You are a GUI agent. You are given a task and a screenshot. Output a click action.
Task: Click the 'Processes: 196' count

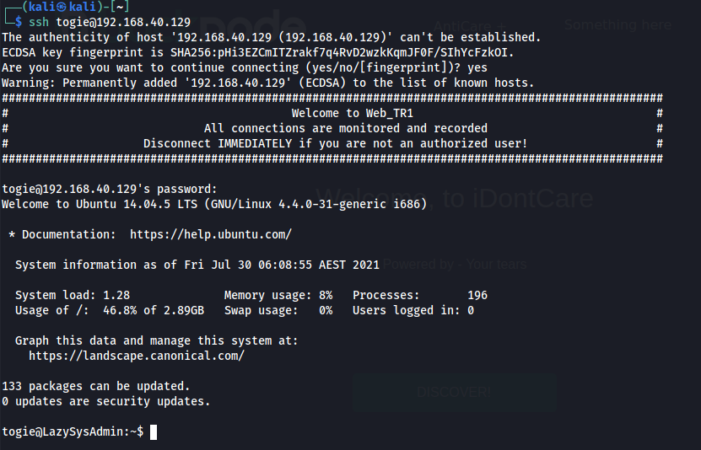tap(419, 295)
